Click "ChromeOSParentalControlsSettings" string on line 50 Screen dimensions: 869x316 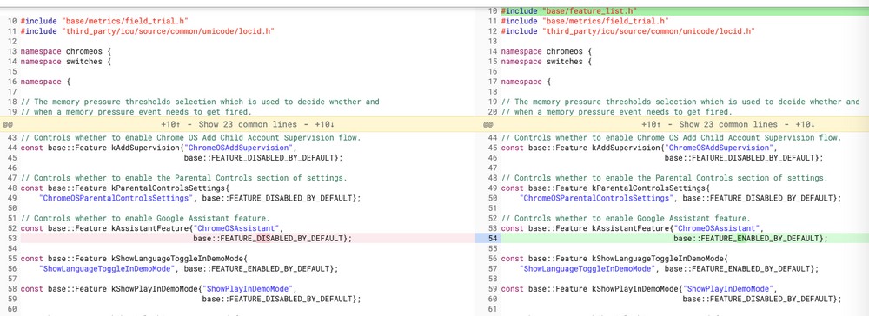[596, 198]
